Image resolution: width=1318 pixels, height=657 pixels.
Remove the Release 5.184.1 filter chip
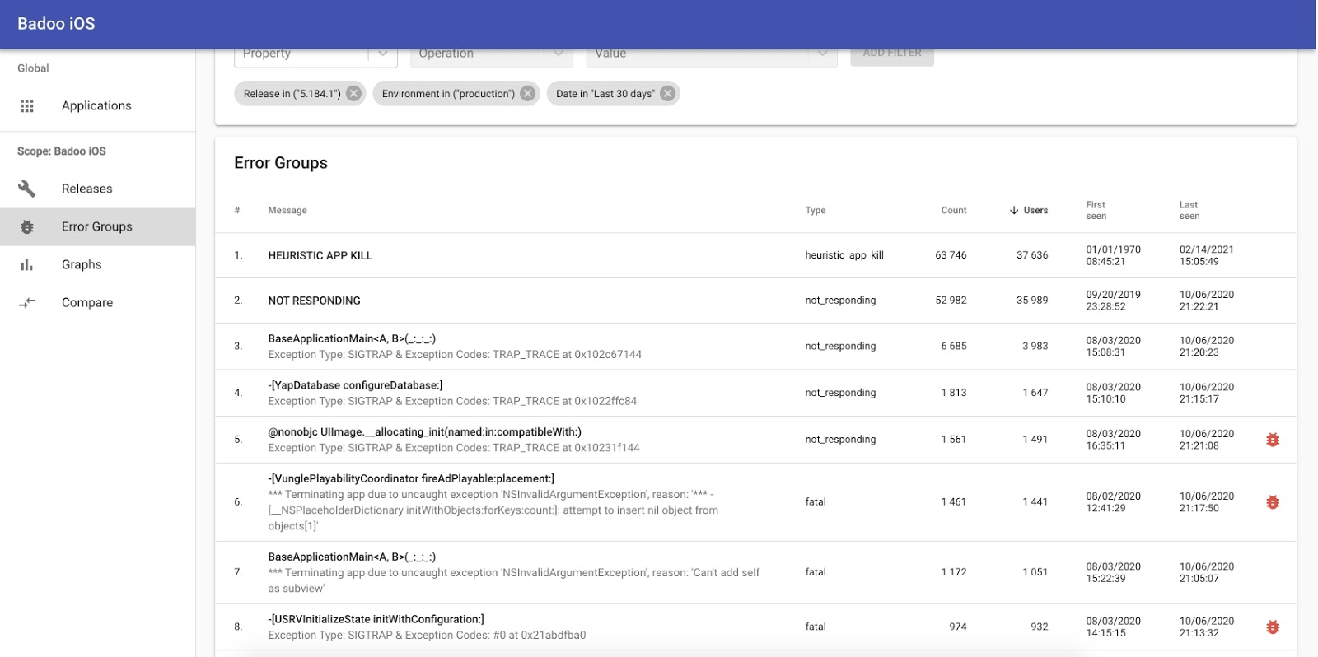pyautogui.click(x=353, y=93)
